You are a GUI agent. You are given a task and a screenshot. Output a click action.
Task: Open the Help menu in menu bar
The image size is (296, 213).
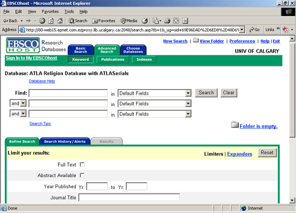[83, 12]
